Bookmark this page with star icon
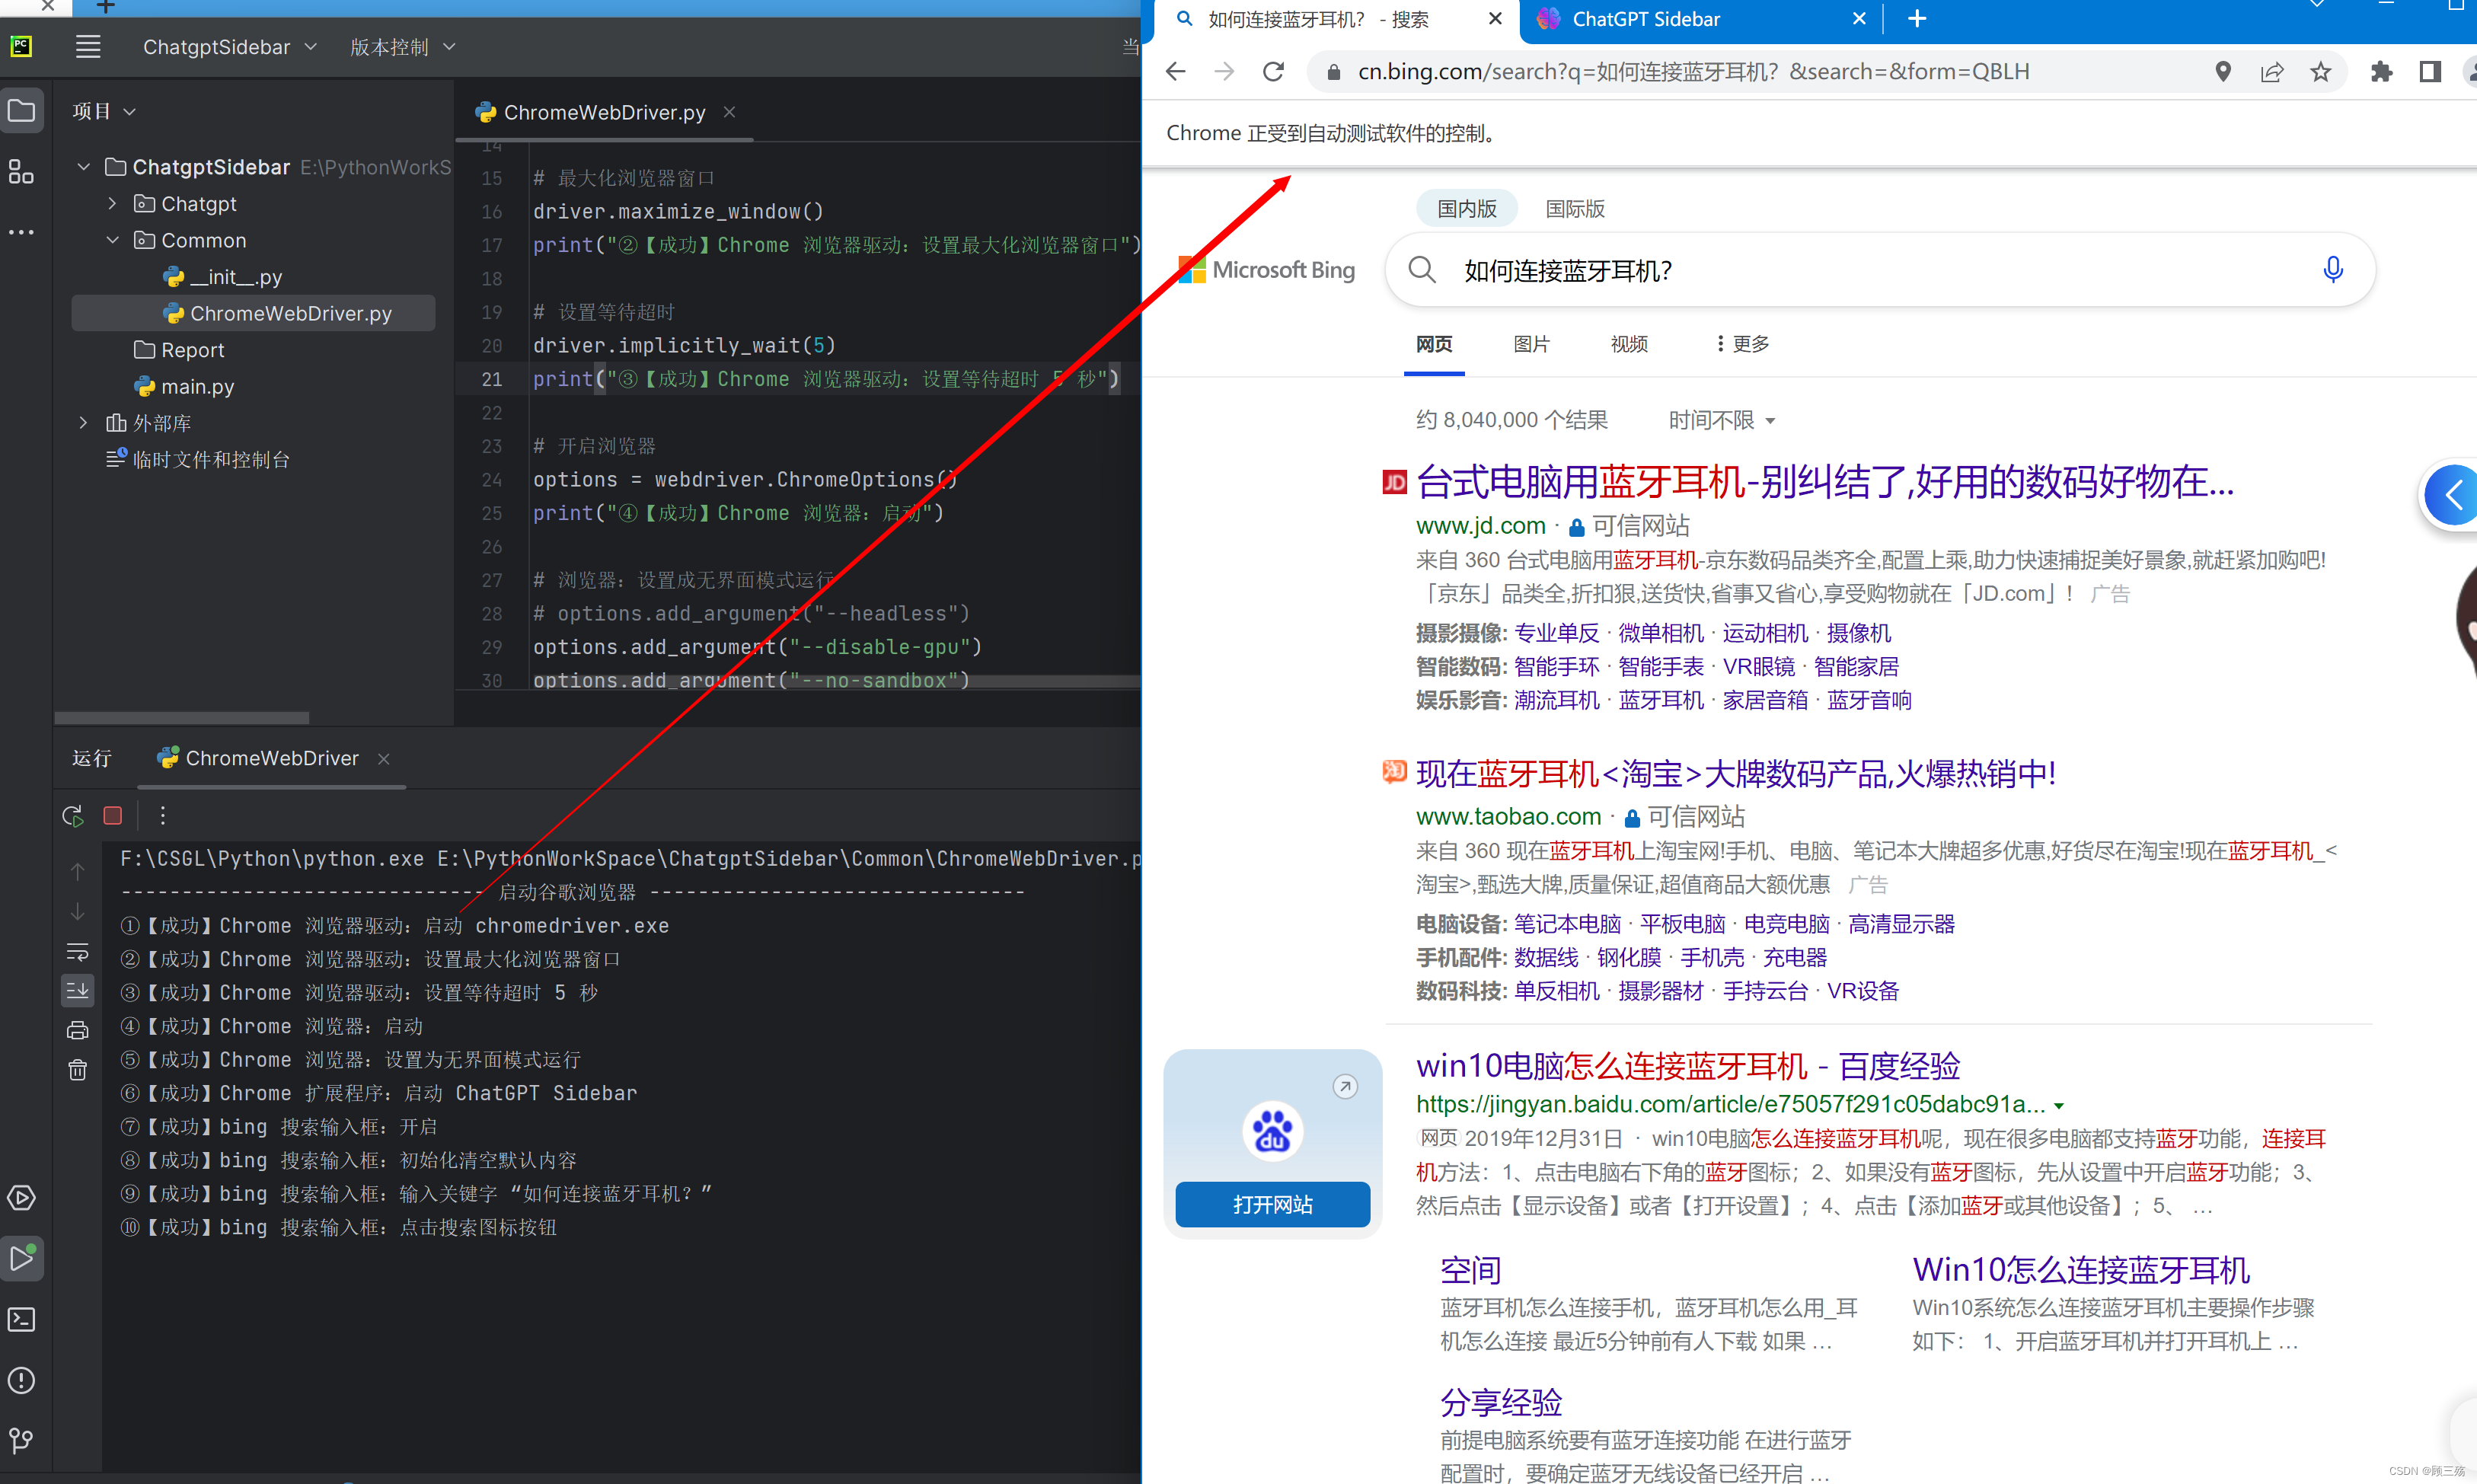 point(2321,72)
